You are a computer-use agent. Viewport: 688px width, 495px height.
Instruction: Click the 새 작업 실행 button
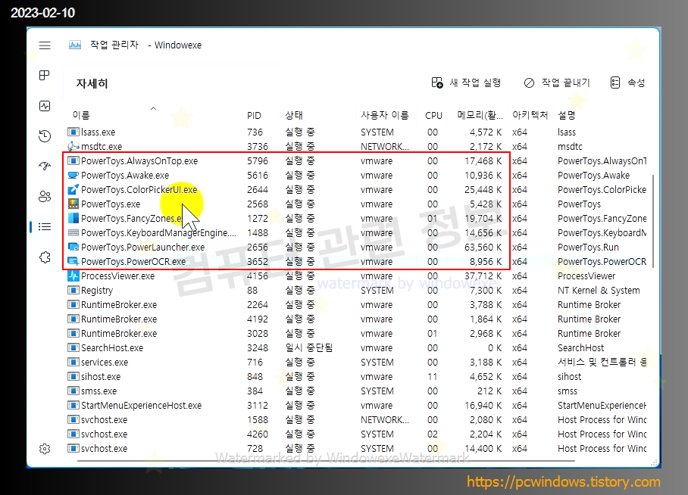(x=467, y=82)
